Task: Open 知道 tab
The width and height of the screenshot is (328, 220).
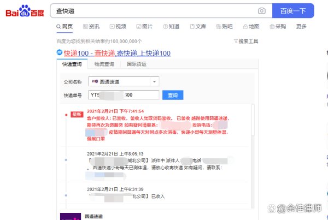Action: pos(171,27)
